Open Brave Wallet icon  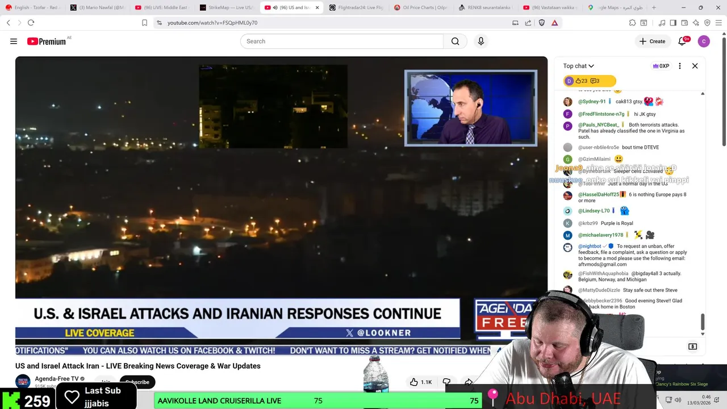click(684, 23)
